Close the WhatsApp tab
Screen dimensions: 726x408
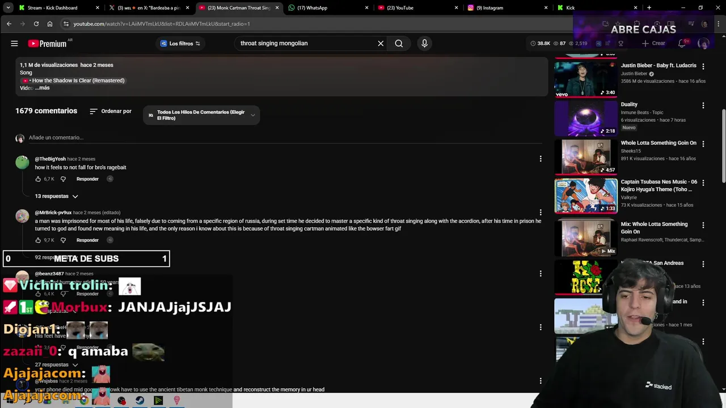pos(366,8)
